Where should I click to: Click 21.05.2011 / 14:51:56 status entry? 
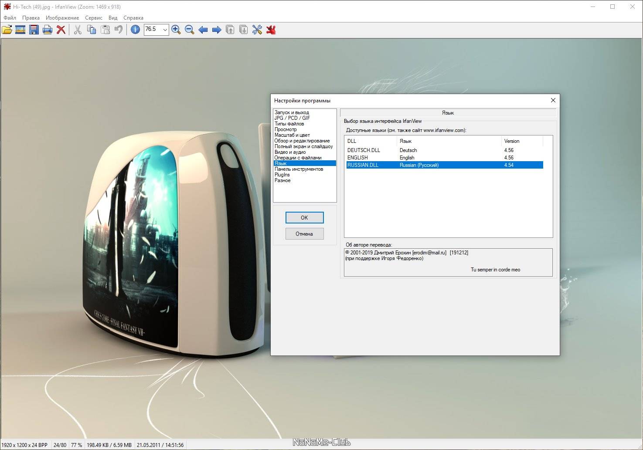(x=160, y=445)
